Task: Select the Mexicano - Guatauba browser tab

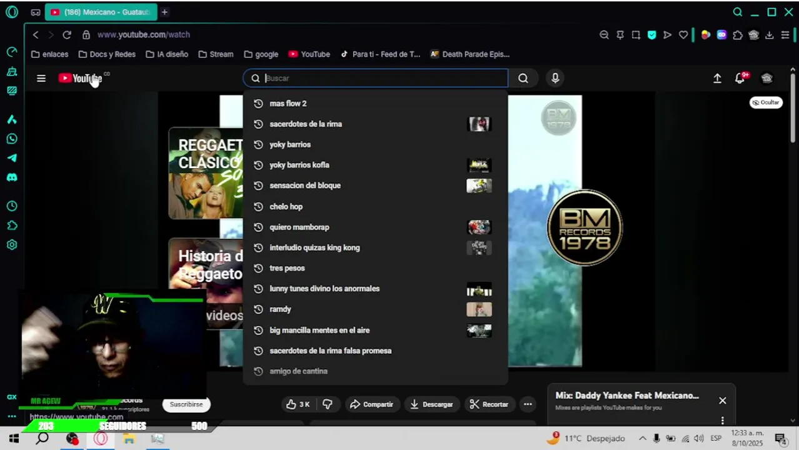Action: (x=99, y=12)
